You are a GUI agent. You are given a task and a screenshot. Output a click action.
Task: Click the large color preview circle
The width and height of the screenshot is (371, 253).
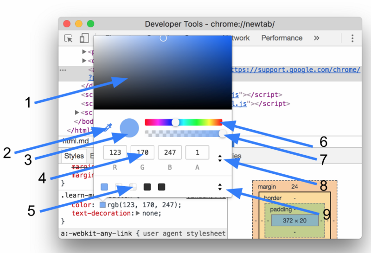click(129, 128)
